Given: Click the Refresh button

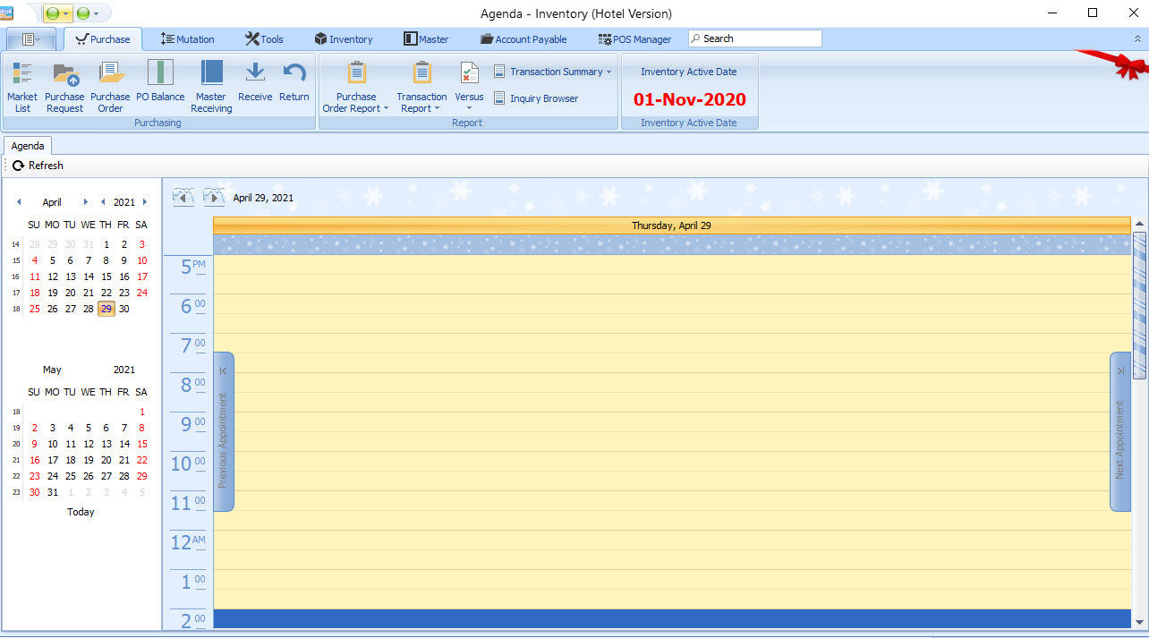Looking at the screenshot, I should (x=38, y=166).
